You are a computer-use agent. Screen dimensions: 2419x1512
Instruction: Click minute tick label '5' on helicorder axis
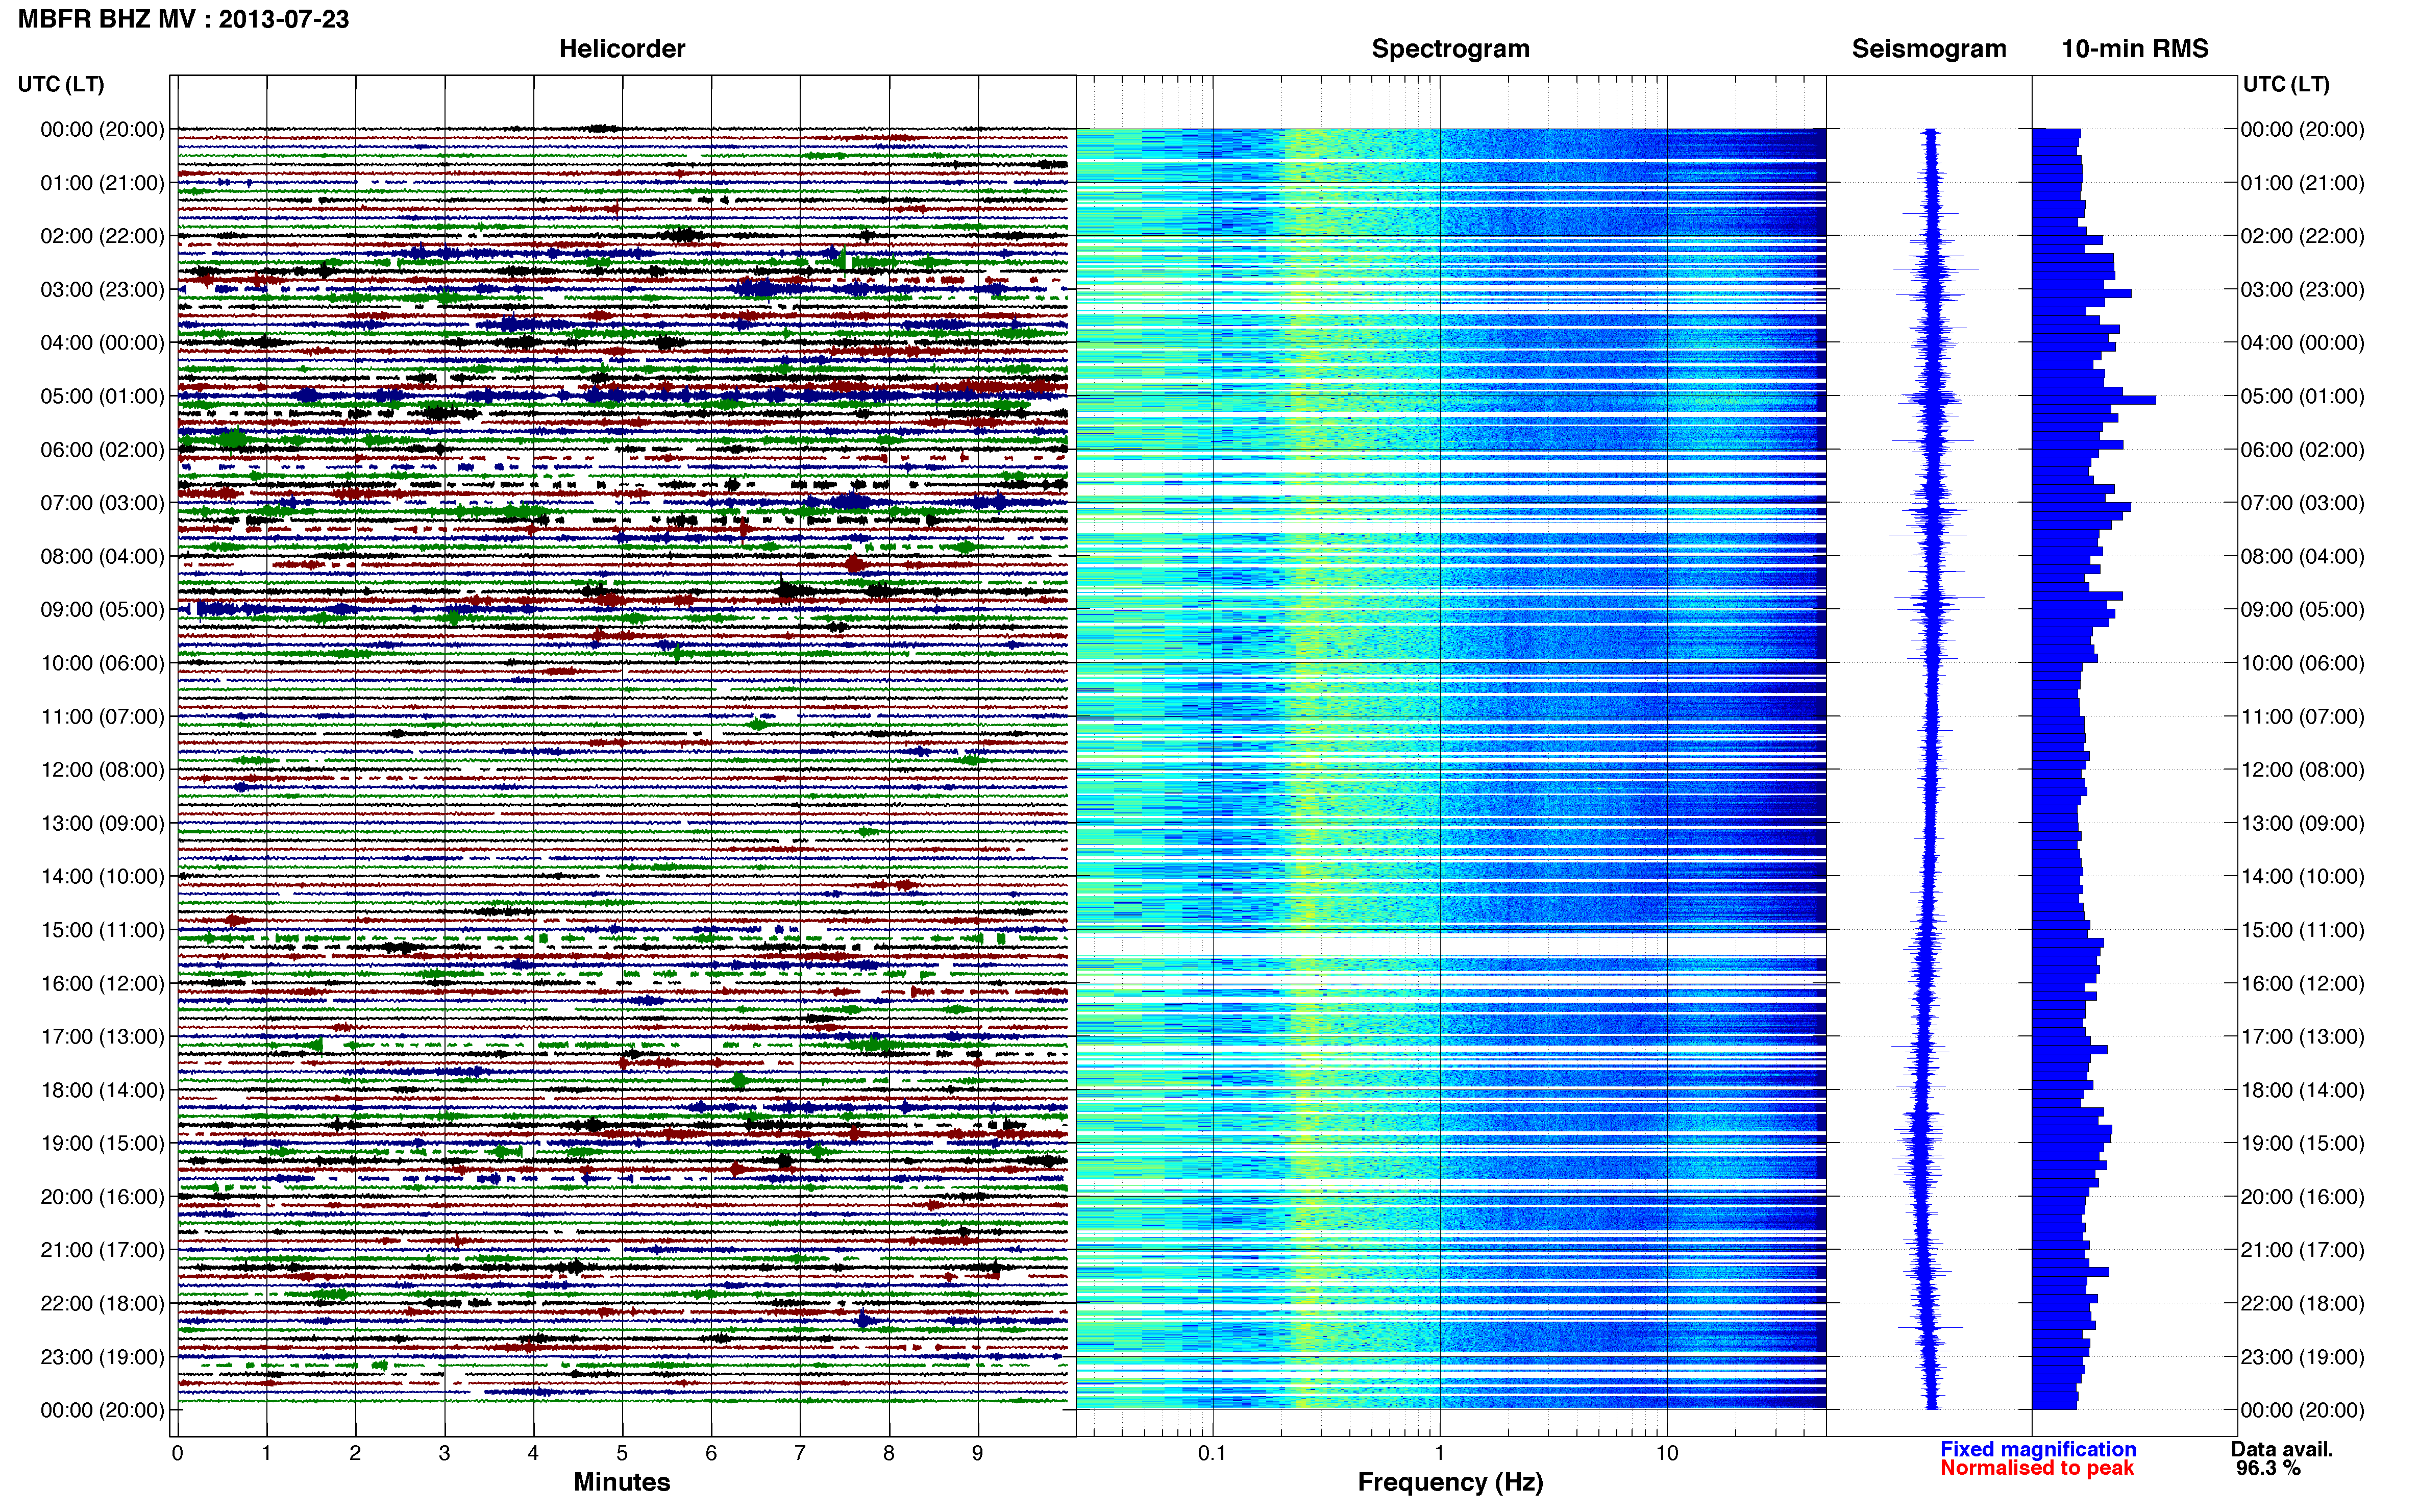coord(622,1453)
